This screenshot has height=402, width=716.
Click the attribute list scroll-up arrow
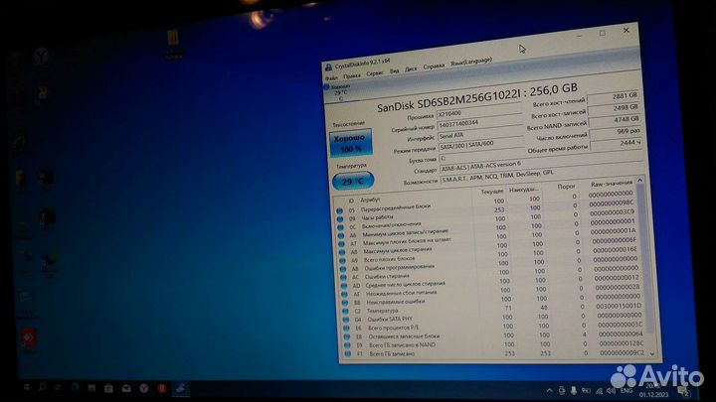click(639, 181)
